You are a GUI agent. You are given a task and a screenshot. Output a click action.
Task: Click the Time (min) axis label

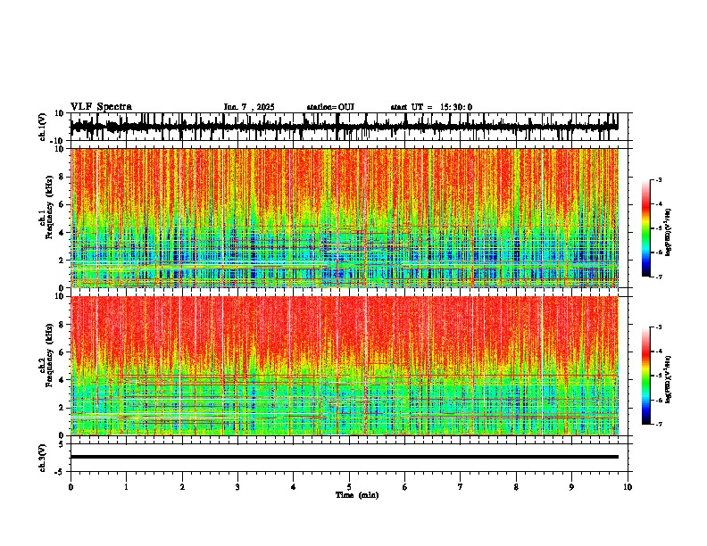tap(357, 495)
